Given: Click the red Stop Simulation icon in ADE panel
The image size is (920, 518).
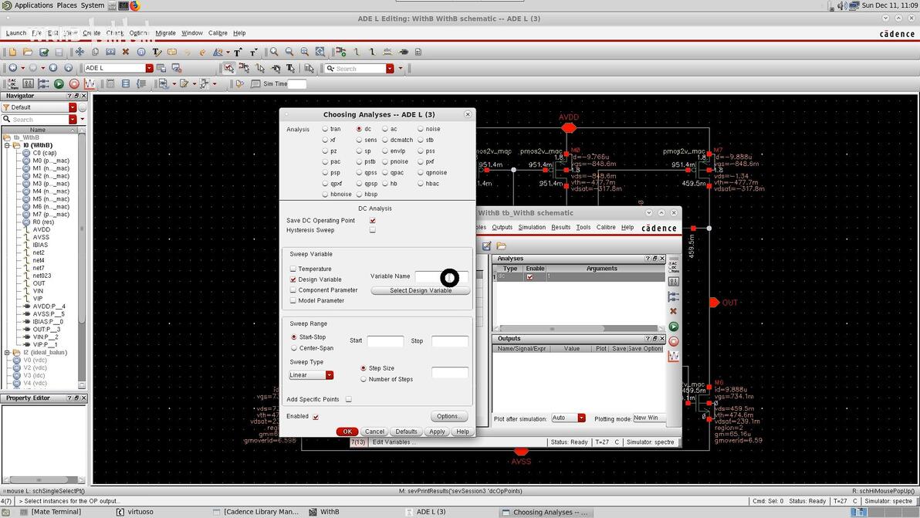Looking at the screenshot, I should 674,341.
